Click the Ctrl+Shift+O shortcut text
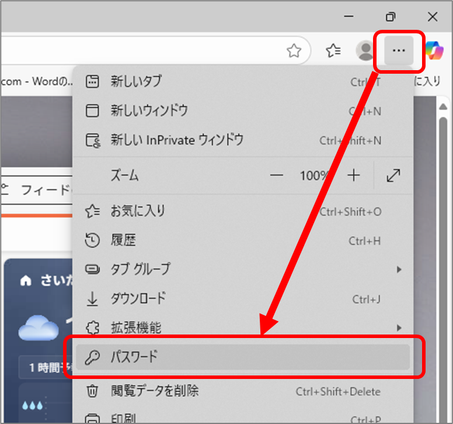The image size is (453, 424). pyautogui.click(x=350, y=212)
